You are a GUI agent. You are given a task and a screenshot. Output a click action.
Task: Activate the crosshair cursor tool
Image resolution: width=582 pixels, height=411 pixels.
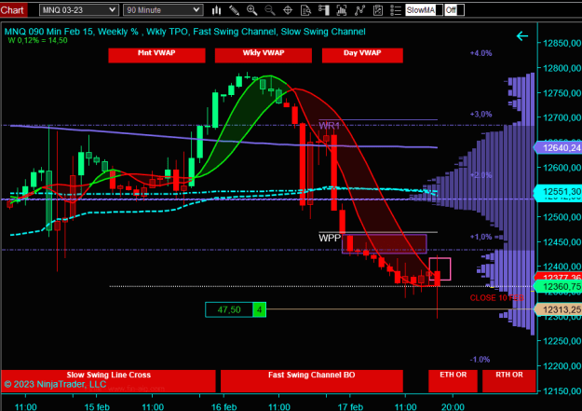pos(288,10)
